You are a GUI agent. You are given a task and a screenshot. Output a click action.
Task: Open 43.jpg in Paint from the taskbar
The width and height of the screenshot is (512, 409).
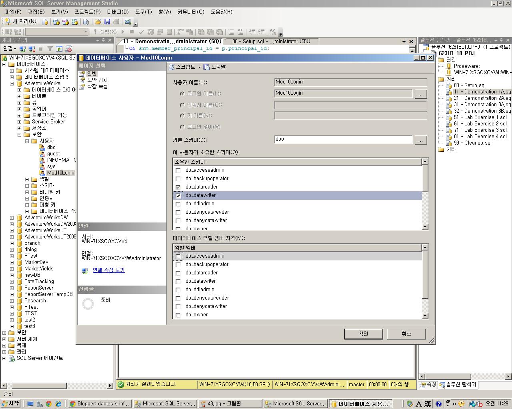[x=230, y=403]
